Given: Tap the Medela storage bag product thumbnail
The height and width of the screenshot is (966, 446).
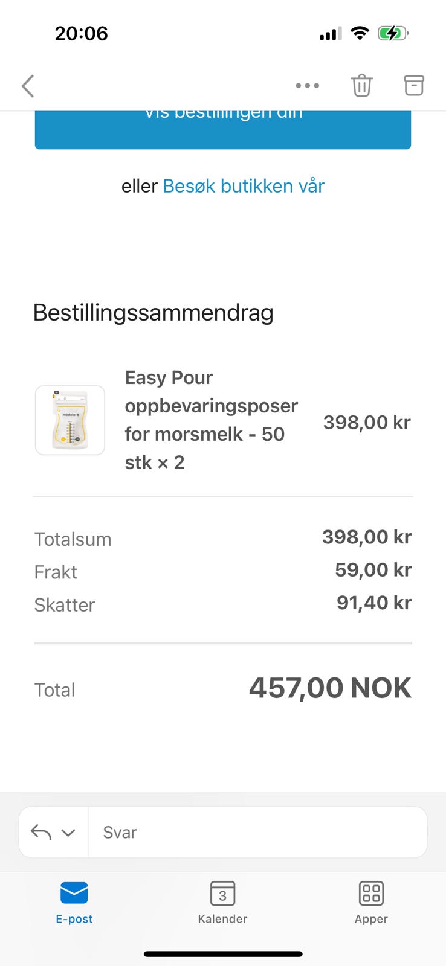Looking at the screenshot, I should click(x=70, y=420).
